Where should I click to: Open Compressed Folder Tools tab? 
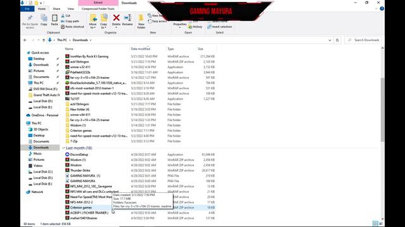coord(98,9)
